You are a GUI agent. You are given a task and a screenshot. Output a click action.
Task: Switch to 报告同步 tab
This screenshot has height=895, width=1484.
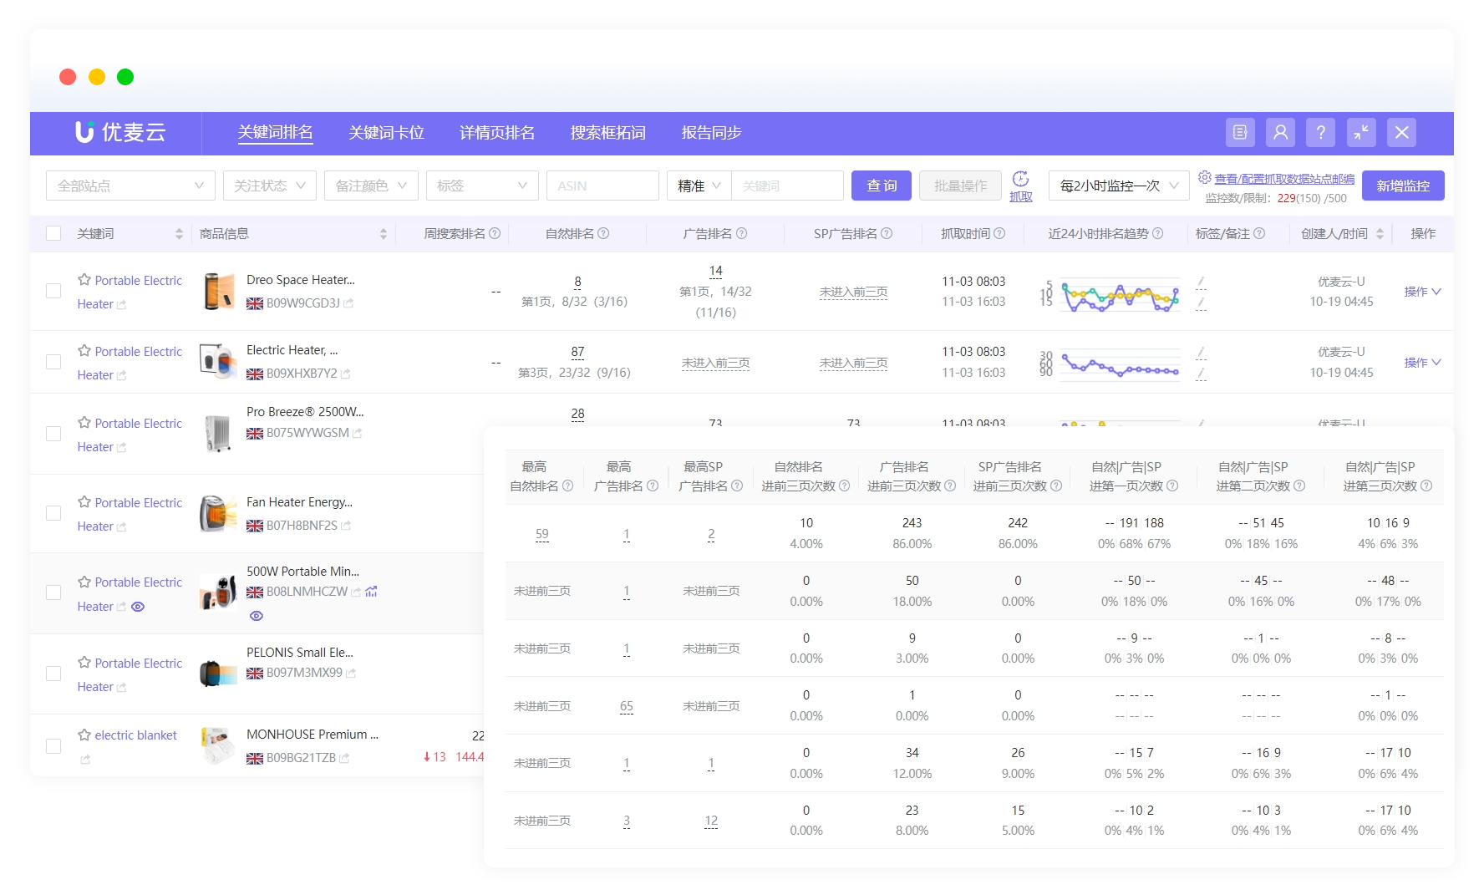711,132
